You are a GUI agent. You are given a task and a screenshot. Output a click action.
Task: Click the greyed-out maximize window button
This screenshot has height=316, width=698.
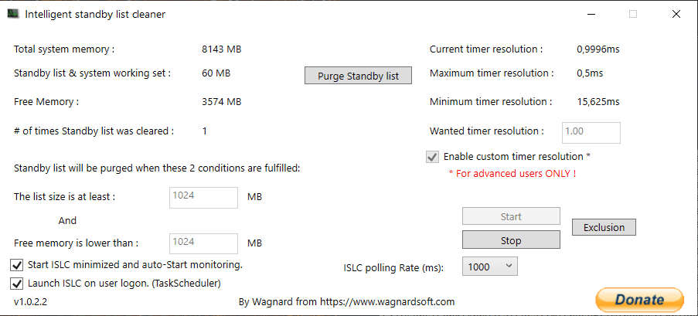(x=633, y=14)
